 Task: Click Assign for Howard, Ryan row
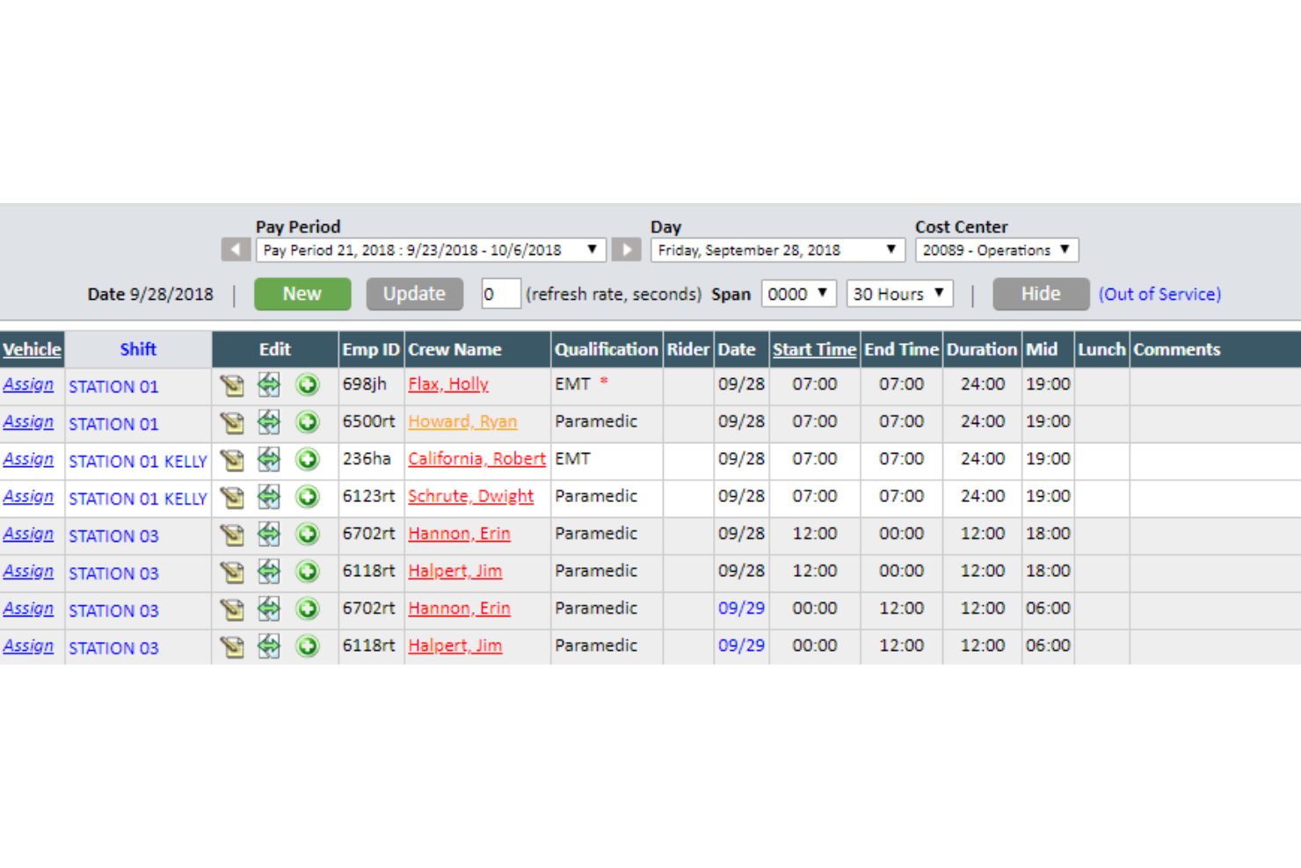(x=28, y=422)
